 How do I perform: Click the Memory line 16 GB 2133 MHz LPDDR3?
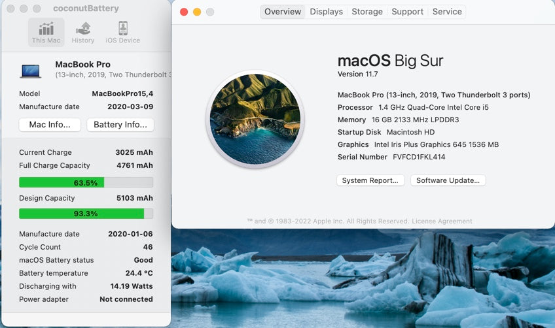398,120
